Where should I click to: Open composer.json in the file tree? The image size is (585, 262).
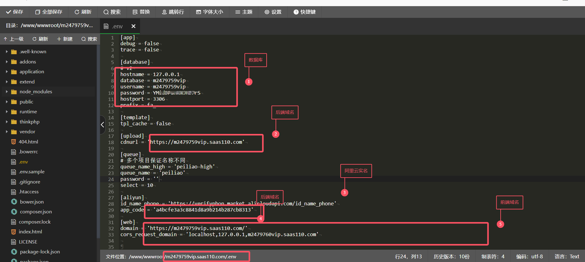(x=36, y=212)
